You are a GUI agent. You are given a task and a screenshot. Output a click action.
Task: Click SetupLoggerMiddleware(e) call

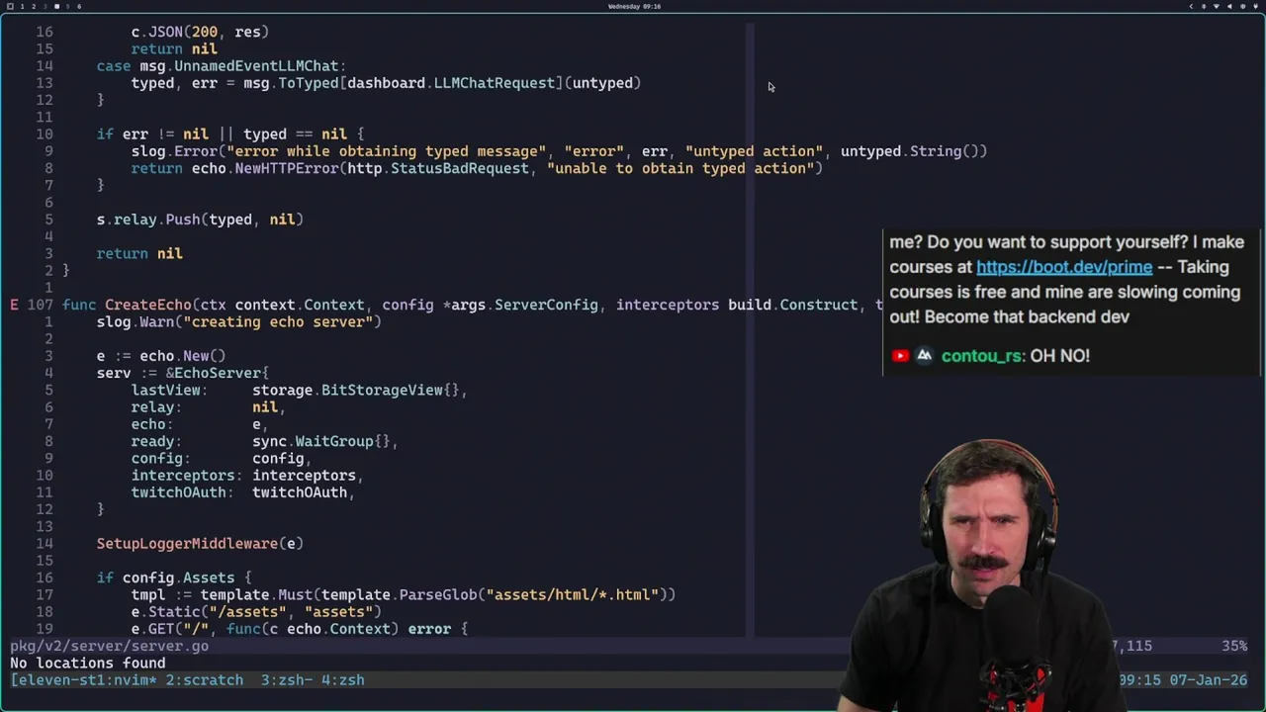(200, 544)
